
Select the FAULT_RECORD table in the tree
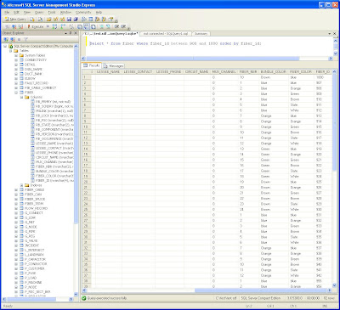pyautogui.click(x=37, y=83)
